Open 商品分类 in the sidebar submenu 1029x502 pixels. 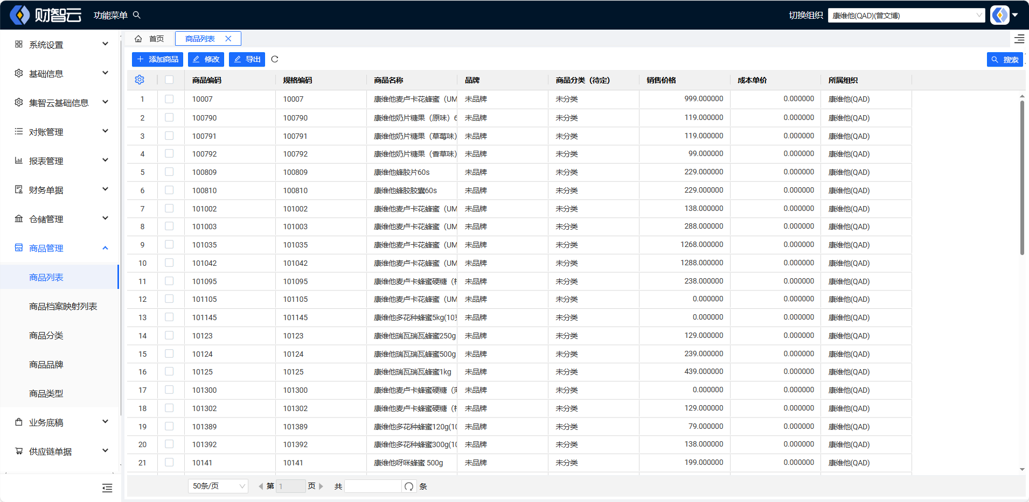[x=46, y=336]
